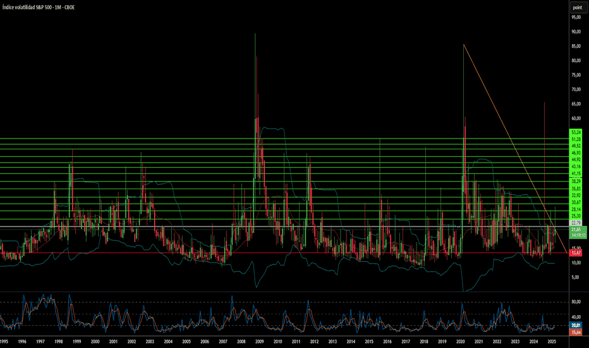Image resolution: width=589 pixels, height=348 pixels.
Task: Click the top of the orange trend line
Action: 464,44
